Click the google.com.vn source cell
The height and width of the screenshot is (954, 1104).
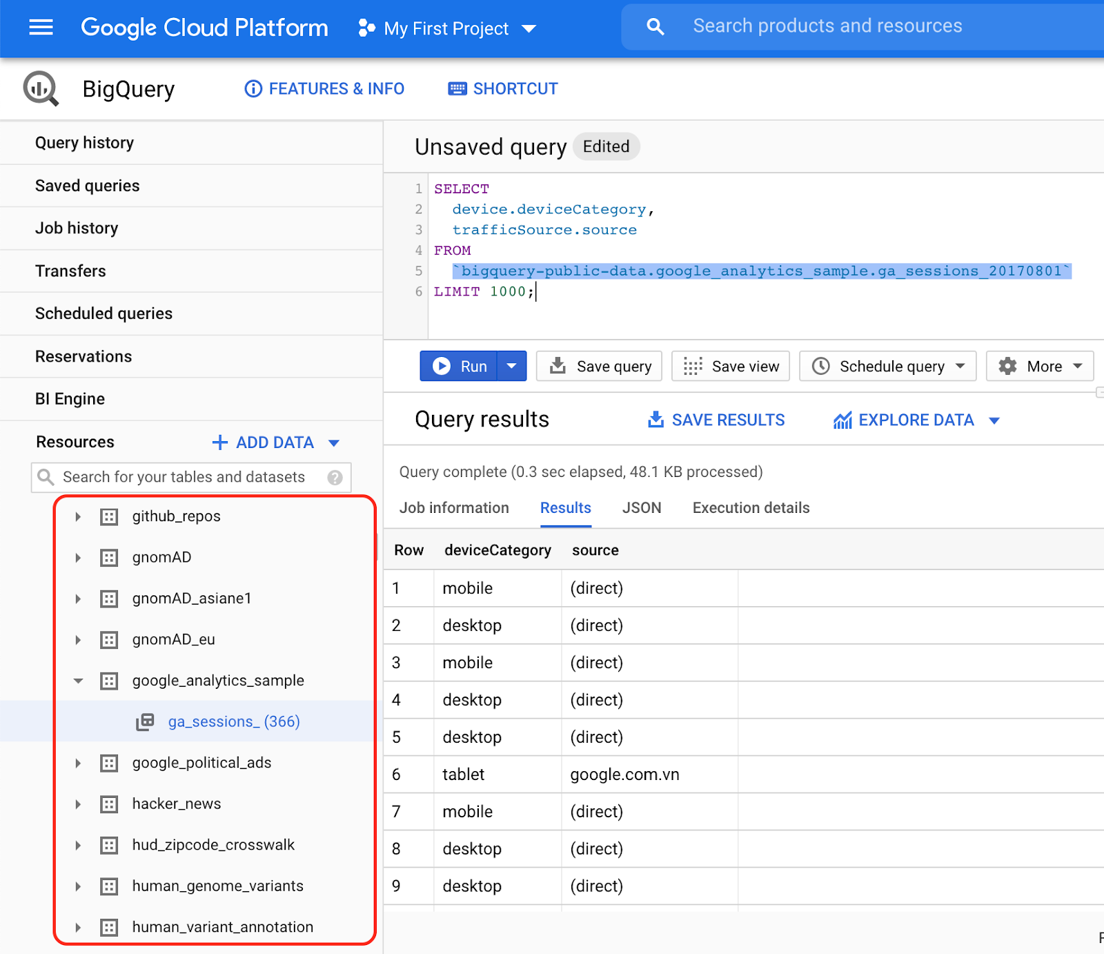tap(624, 775)
